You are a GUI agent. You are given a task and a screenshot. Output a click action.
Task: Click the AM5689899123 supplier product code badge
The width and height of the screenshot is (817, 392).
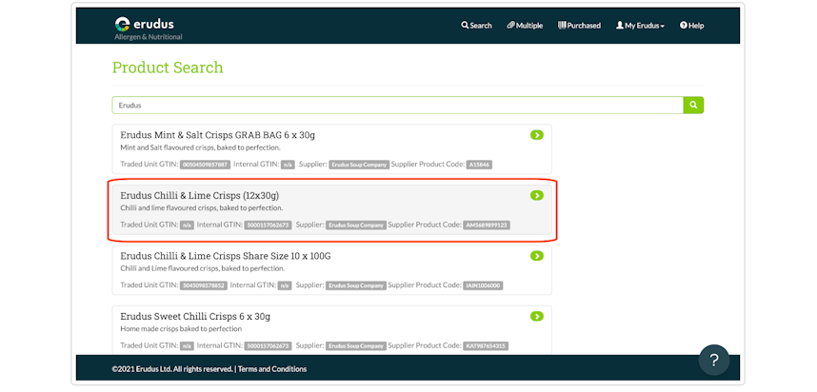coord(487,225)
